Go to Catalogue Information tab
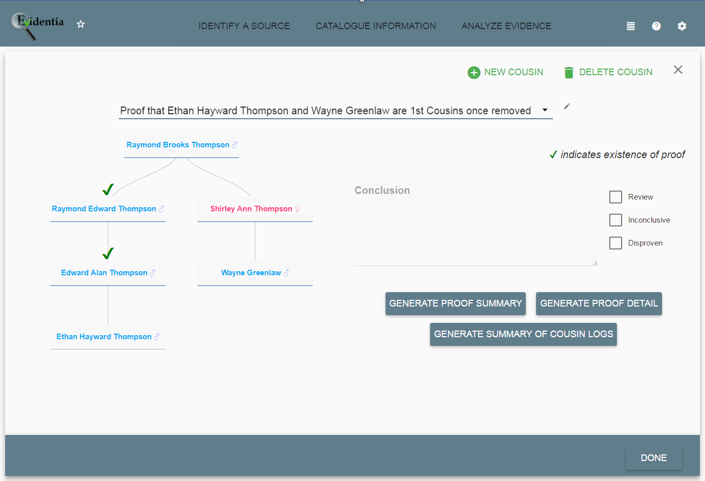The width and height of the screenshot is (705, 481). (x=376, y=26)
